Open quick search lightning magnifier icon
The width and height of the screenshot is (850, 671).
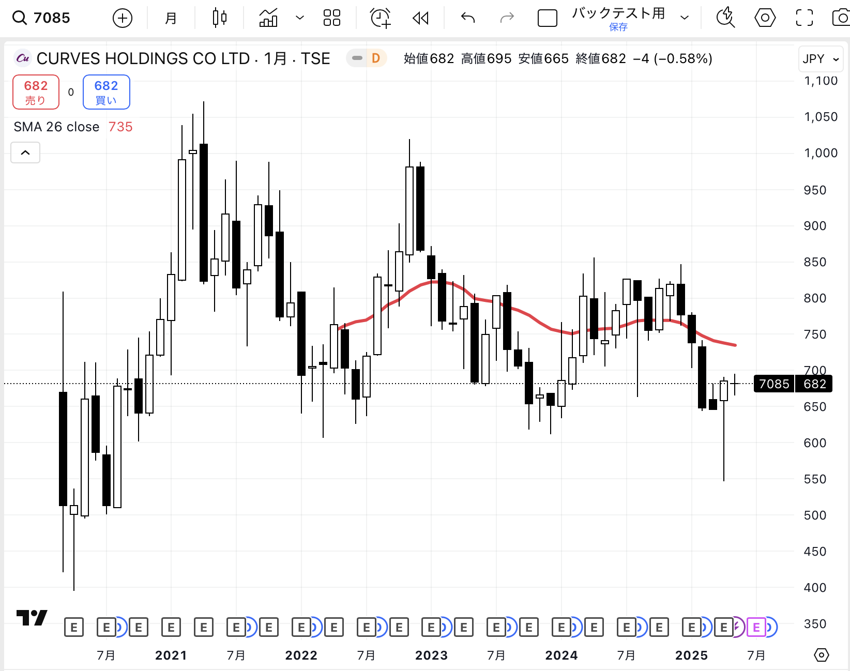(x=726, y=18)
